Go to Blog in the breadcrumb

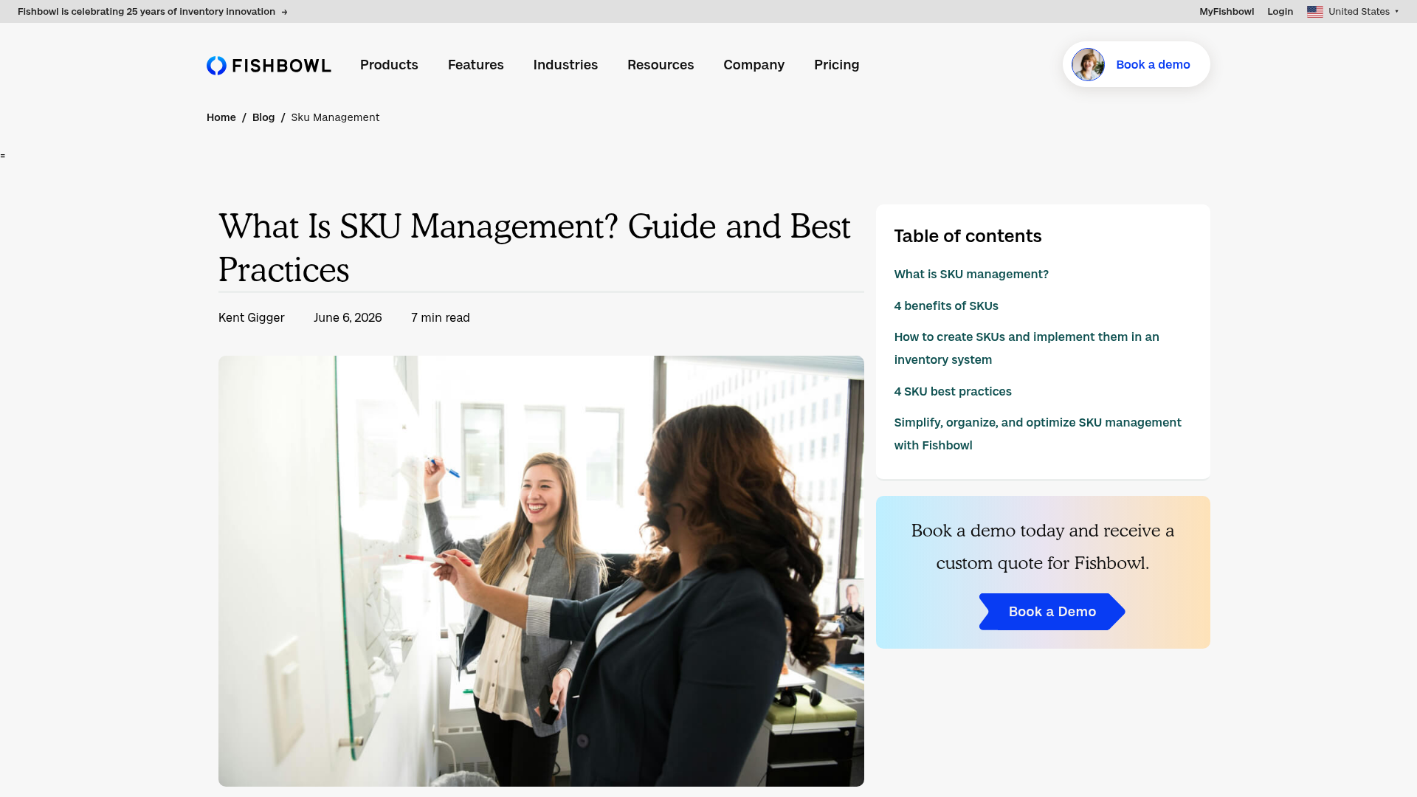point(263,117)
